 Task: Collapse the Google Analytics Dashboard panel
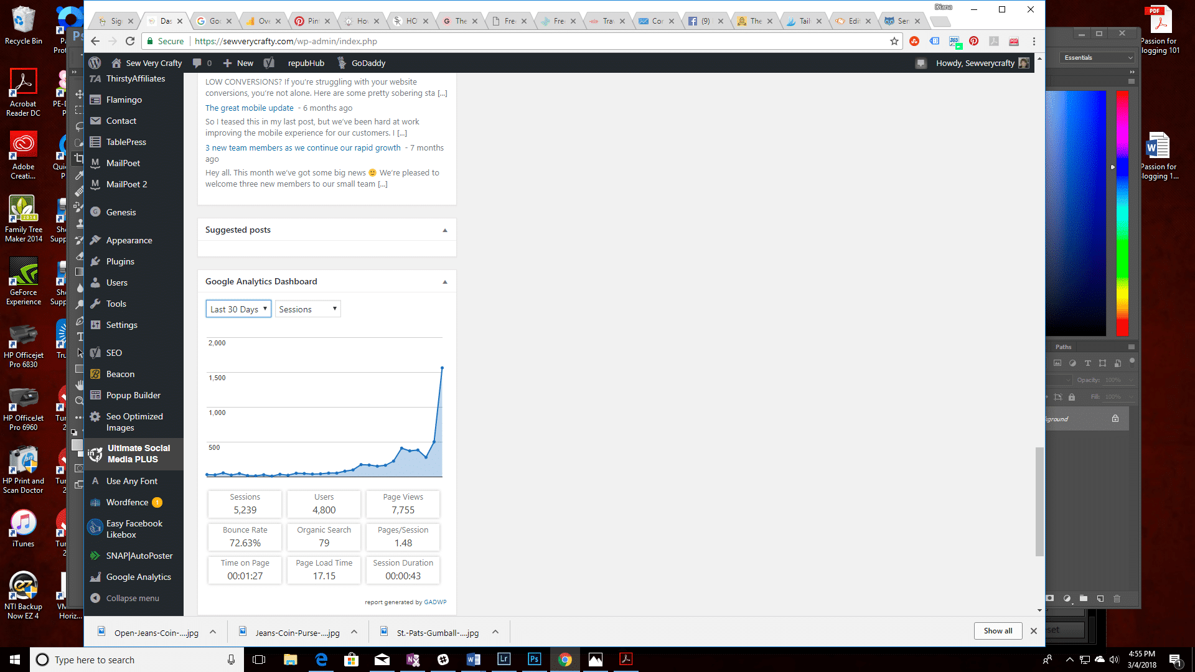pyautogui.click(x=445, y=282)
